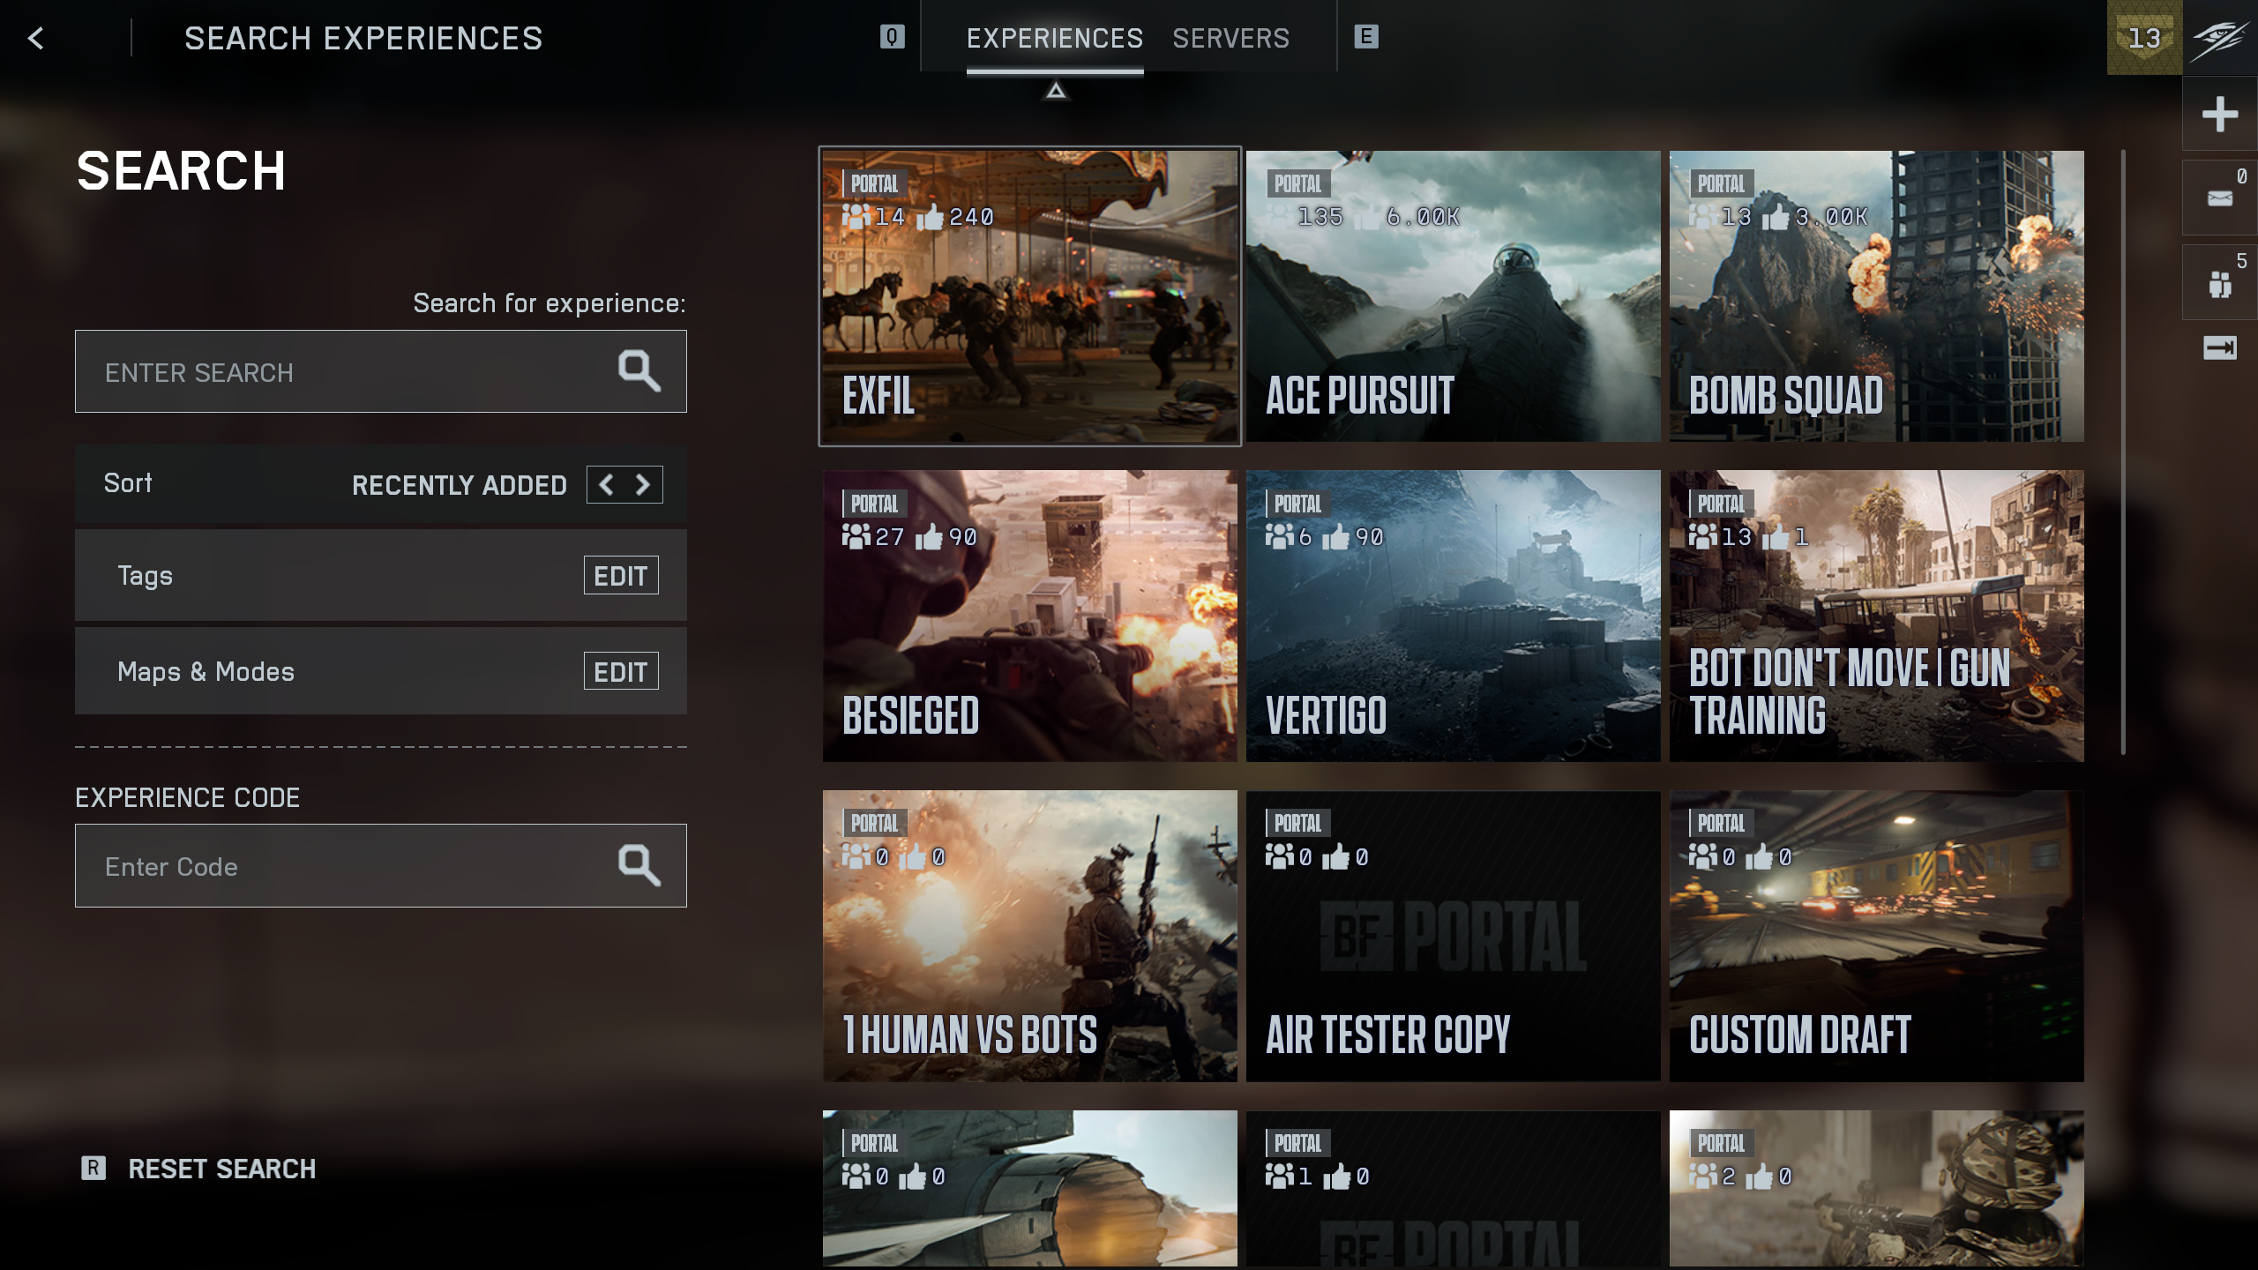
Task: Open the Bomb Squad experience tile
Action: click(1876, 296)
